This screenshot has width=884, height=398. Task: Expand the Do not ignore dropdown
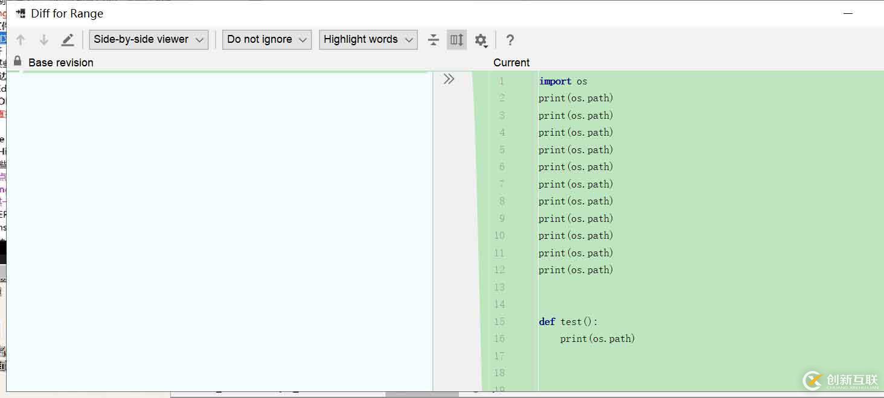click(267, 40)
